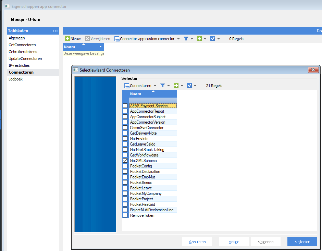The height and width of the screenshot is (251, 322).
Task: Open the Tabbladen three-dots menu
Action: 55,31
